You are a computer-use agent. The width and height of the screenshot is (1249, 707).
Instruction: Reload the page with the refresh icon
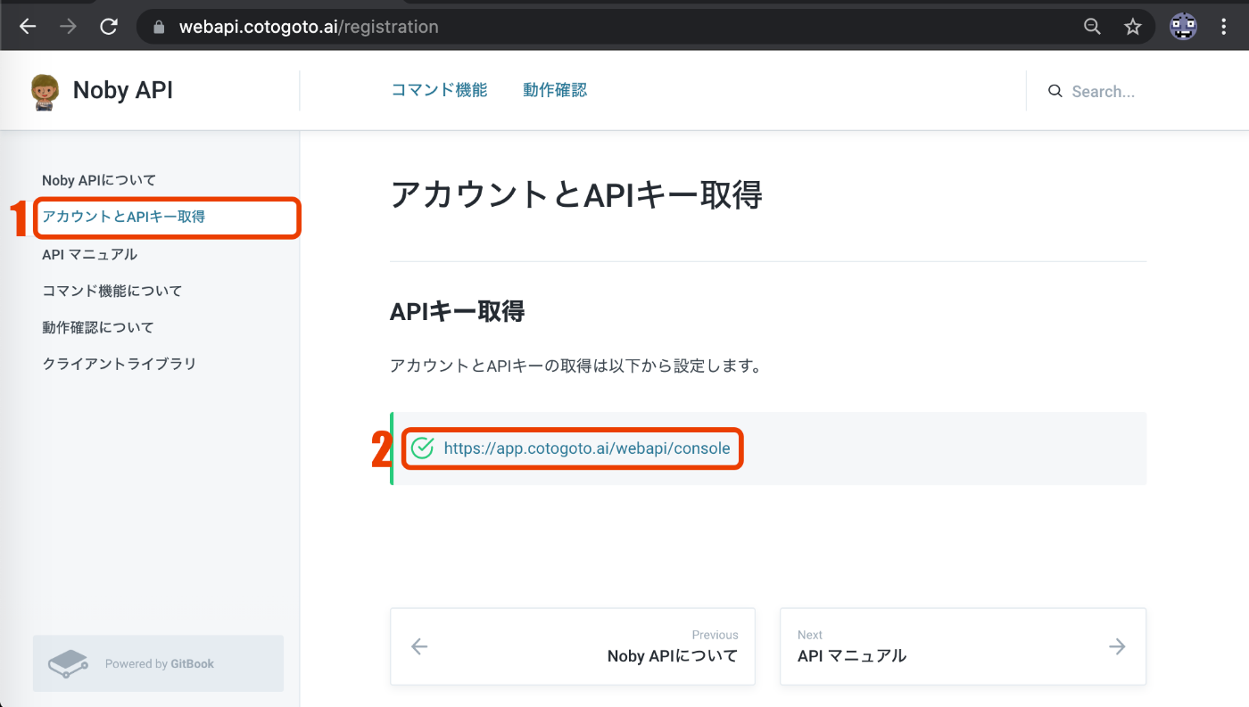[x=109, y=27]
